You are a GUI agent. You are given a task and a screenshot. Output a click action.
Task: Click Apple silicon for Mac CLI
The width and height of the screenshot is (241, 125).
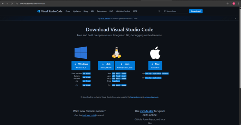157,78
